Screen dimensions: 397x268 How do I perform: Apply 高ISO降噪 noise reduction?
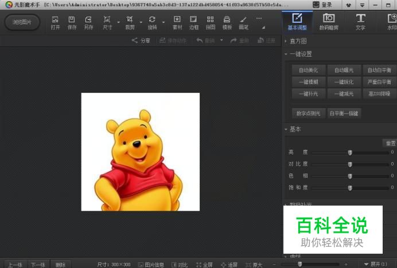click(379, 94)
